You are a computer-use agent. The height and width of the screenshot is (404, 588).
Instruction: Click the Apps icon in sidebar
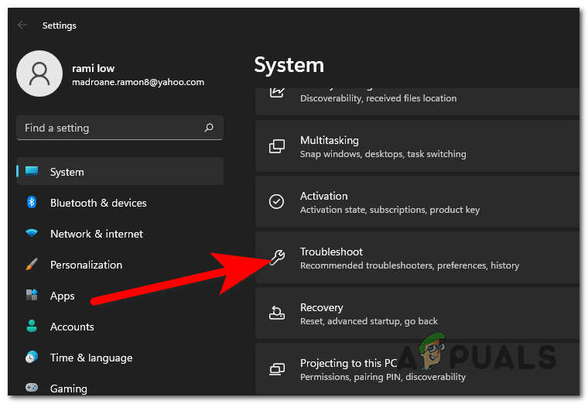click(x=32, y=295)
